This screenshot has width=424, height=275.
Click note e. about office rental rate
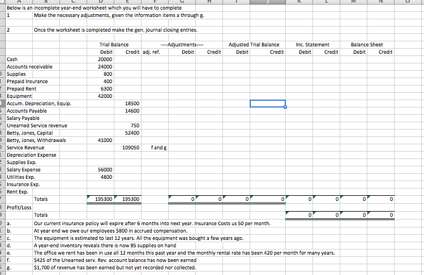[x=185, y=253]
